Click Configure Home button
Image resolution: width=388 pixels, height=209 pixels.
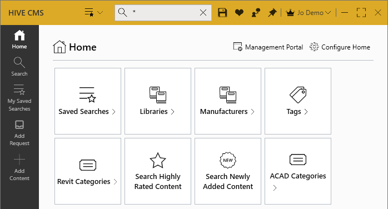tap(340, 47)
